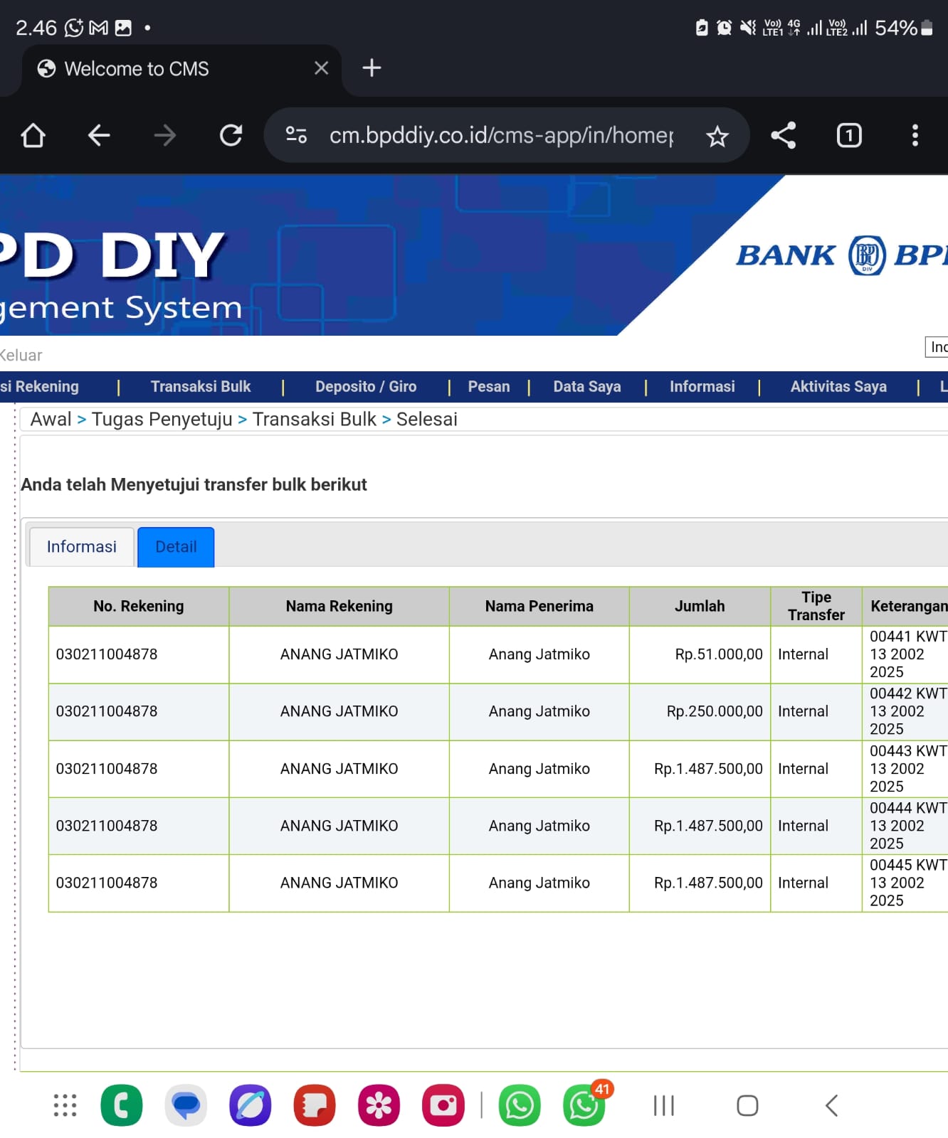
Task: Close the Welcome to CMS tab
Action: pos(322,68)
